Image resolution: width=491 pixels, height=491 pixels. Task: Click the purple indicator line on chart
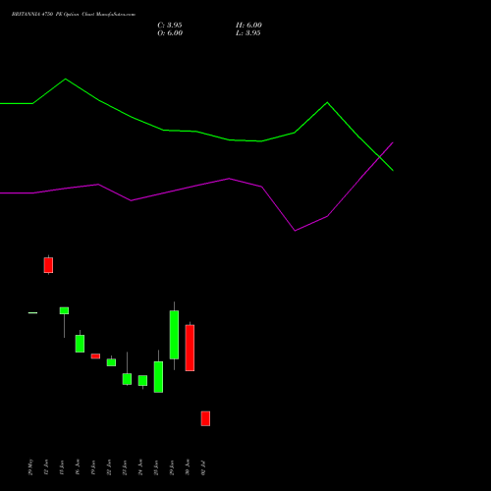coord(196,186)
